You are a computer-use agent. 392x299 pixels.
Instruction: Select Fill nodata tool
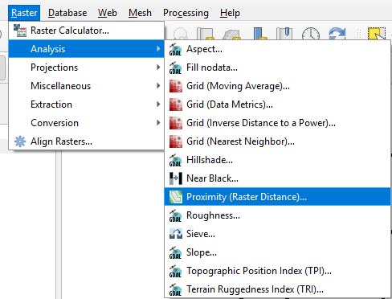point(277,68)
